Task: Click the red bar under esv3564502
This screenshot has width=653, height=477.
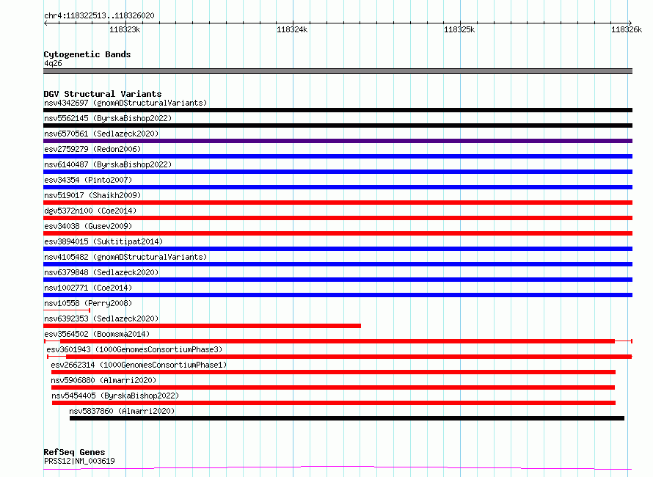Action: [x=338, y=341]
